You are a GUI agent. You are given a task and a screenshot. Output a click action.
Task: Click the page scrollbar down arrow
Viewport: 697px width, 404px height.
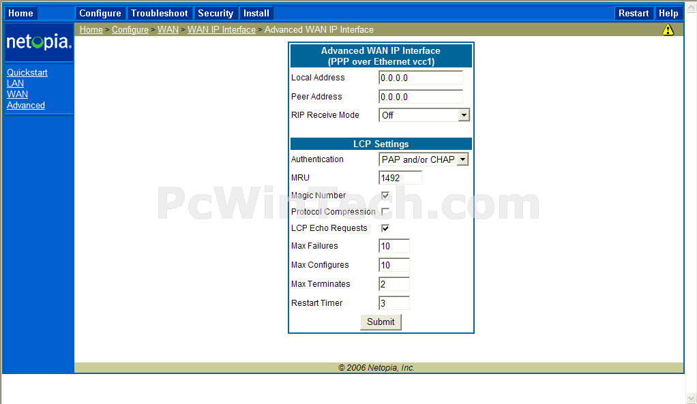point(692,398)
